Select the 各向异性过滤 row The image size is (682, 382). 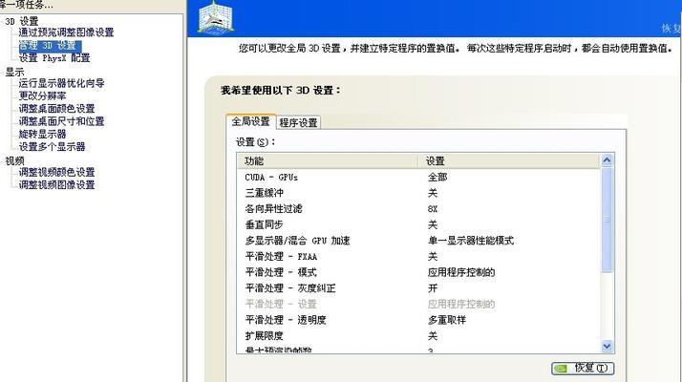(418, 209)
